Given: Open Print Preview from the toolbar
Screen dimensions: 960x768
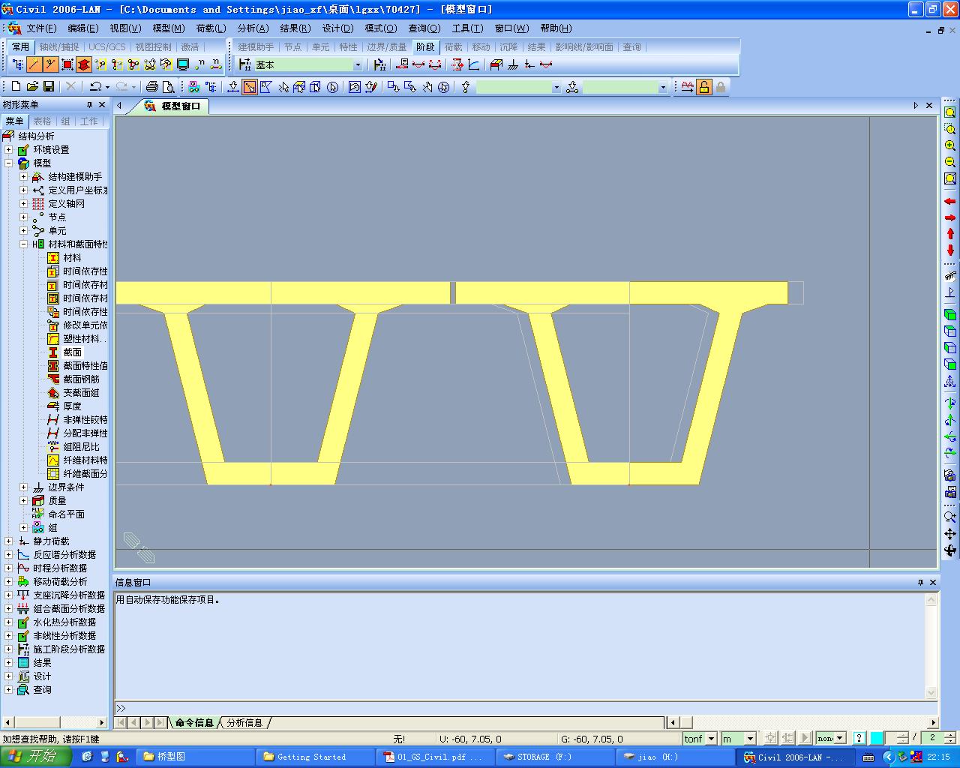Looking at the screenshot, I should coord(169,87).
